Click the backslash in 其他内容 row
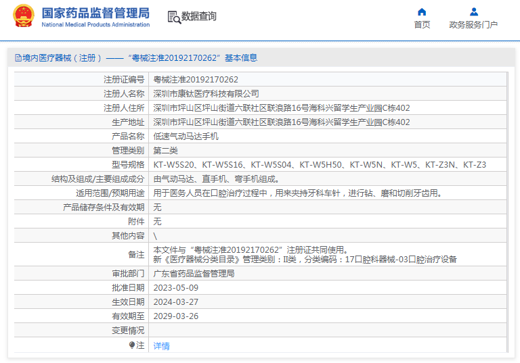 [155, 236]
